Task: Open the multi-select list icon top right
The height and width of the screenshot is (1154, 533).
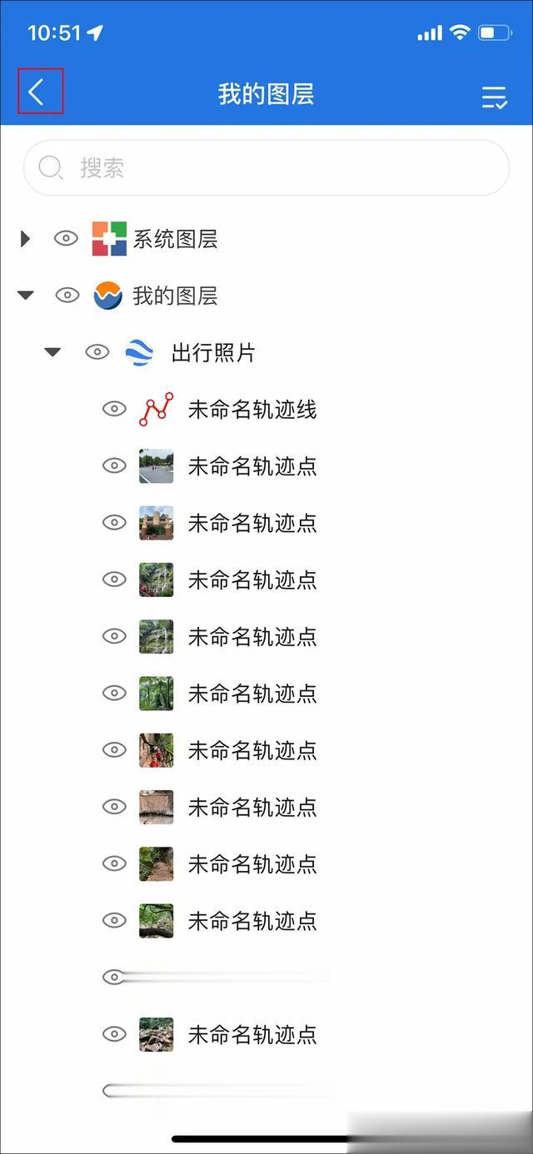Action: [x=494, y=97]
